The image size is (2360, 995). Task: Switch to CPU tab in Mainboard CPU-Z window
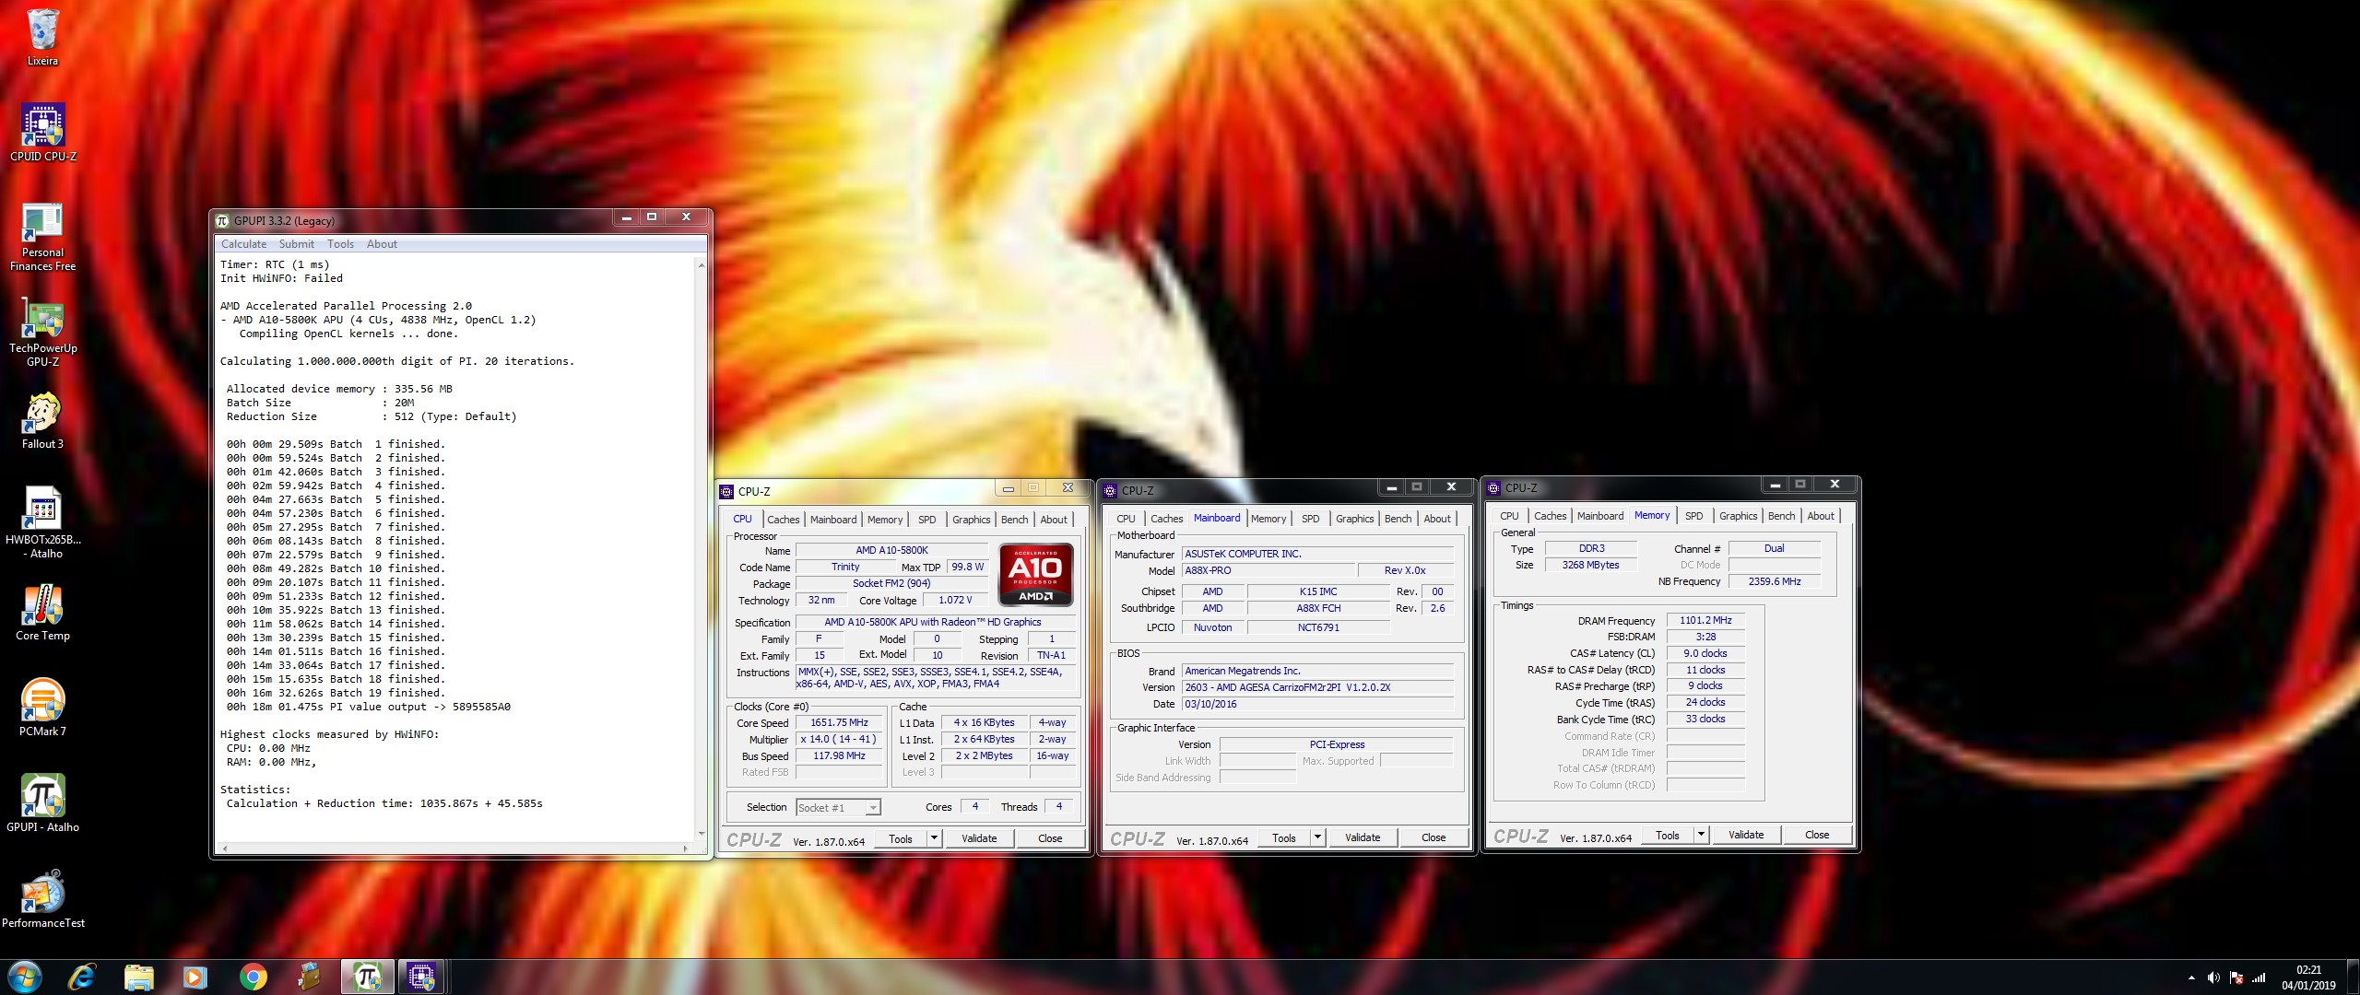pyautogui.click(x=1126, y=519)
